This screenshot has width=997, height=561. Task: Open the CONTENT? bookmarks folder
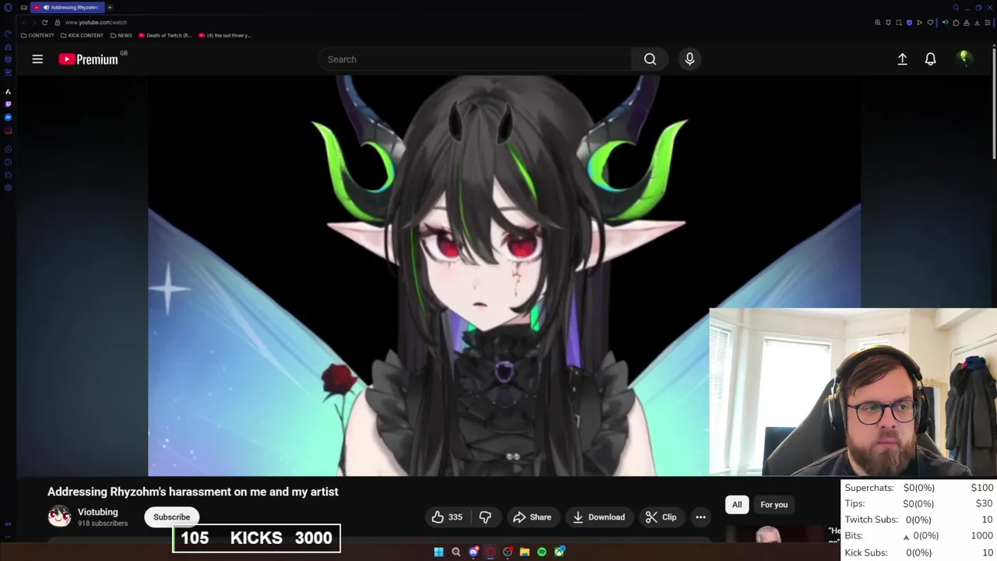37,35
